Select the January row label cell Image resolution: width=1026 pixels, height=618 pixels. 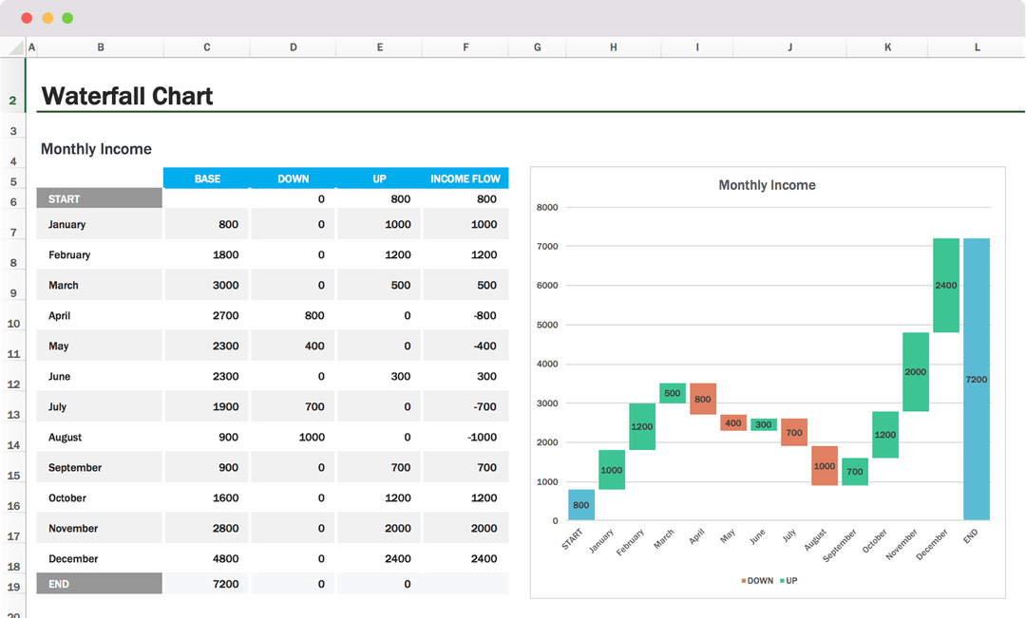(99, 225)
